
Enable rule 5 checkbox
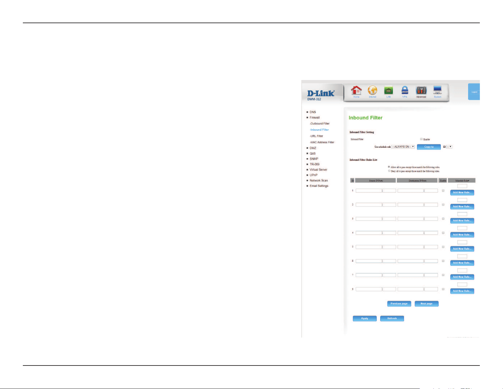[x=443, y=247]
